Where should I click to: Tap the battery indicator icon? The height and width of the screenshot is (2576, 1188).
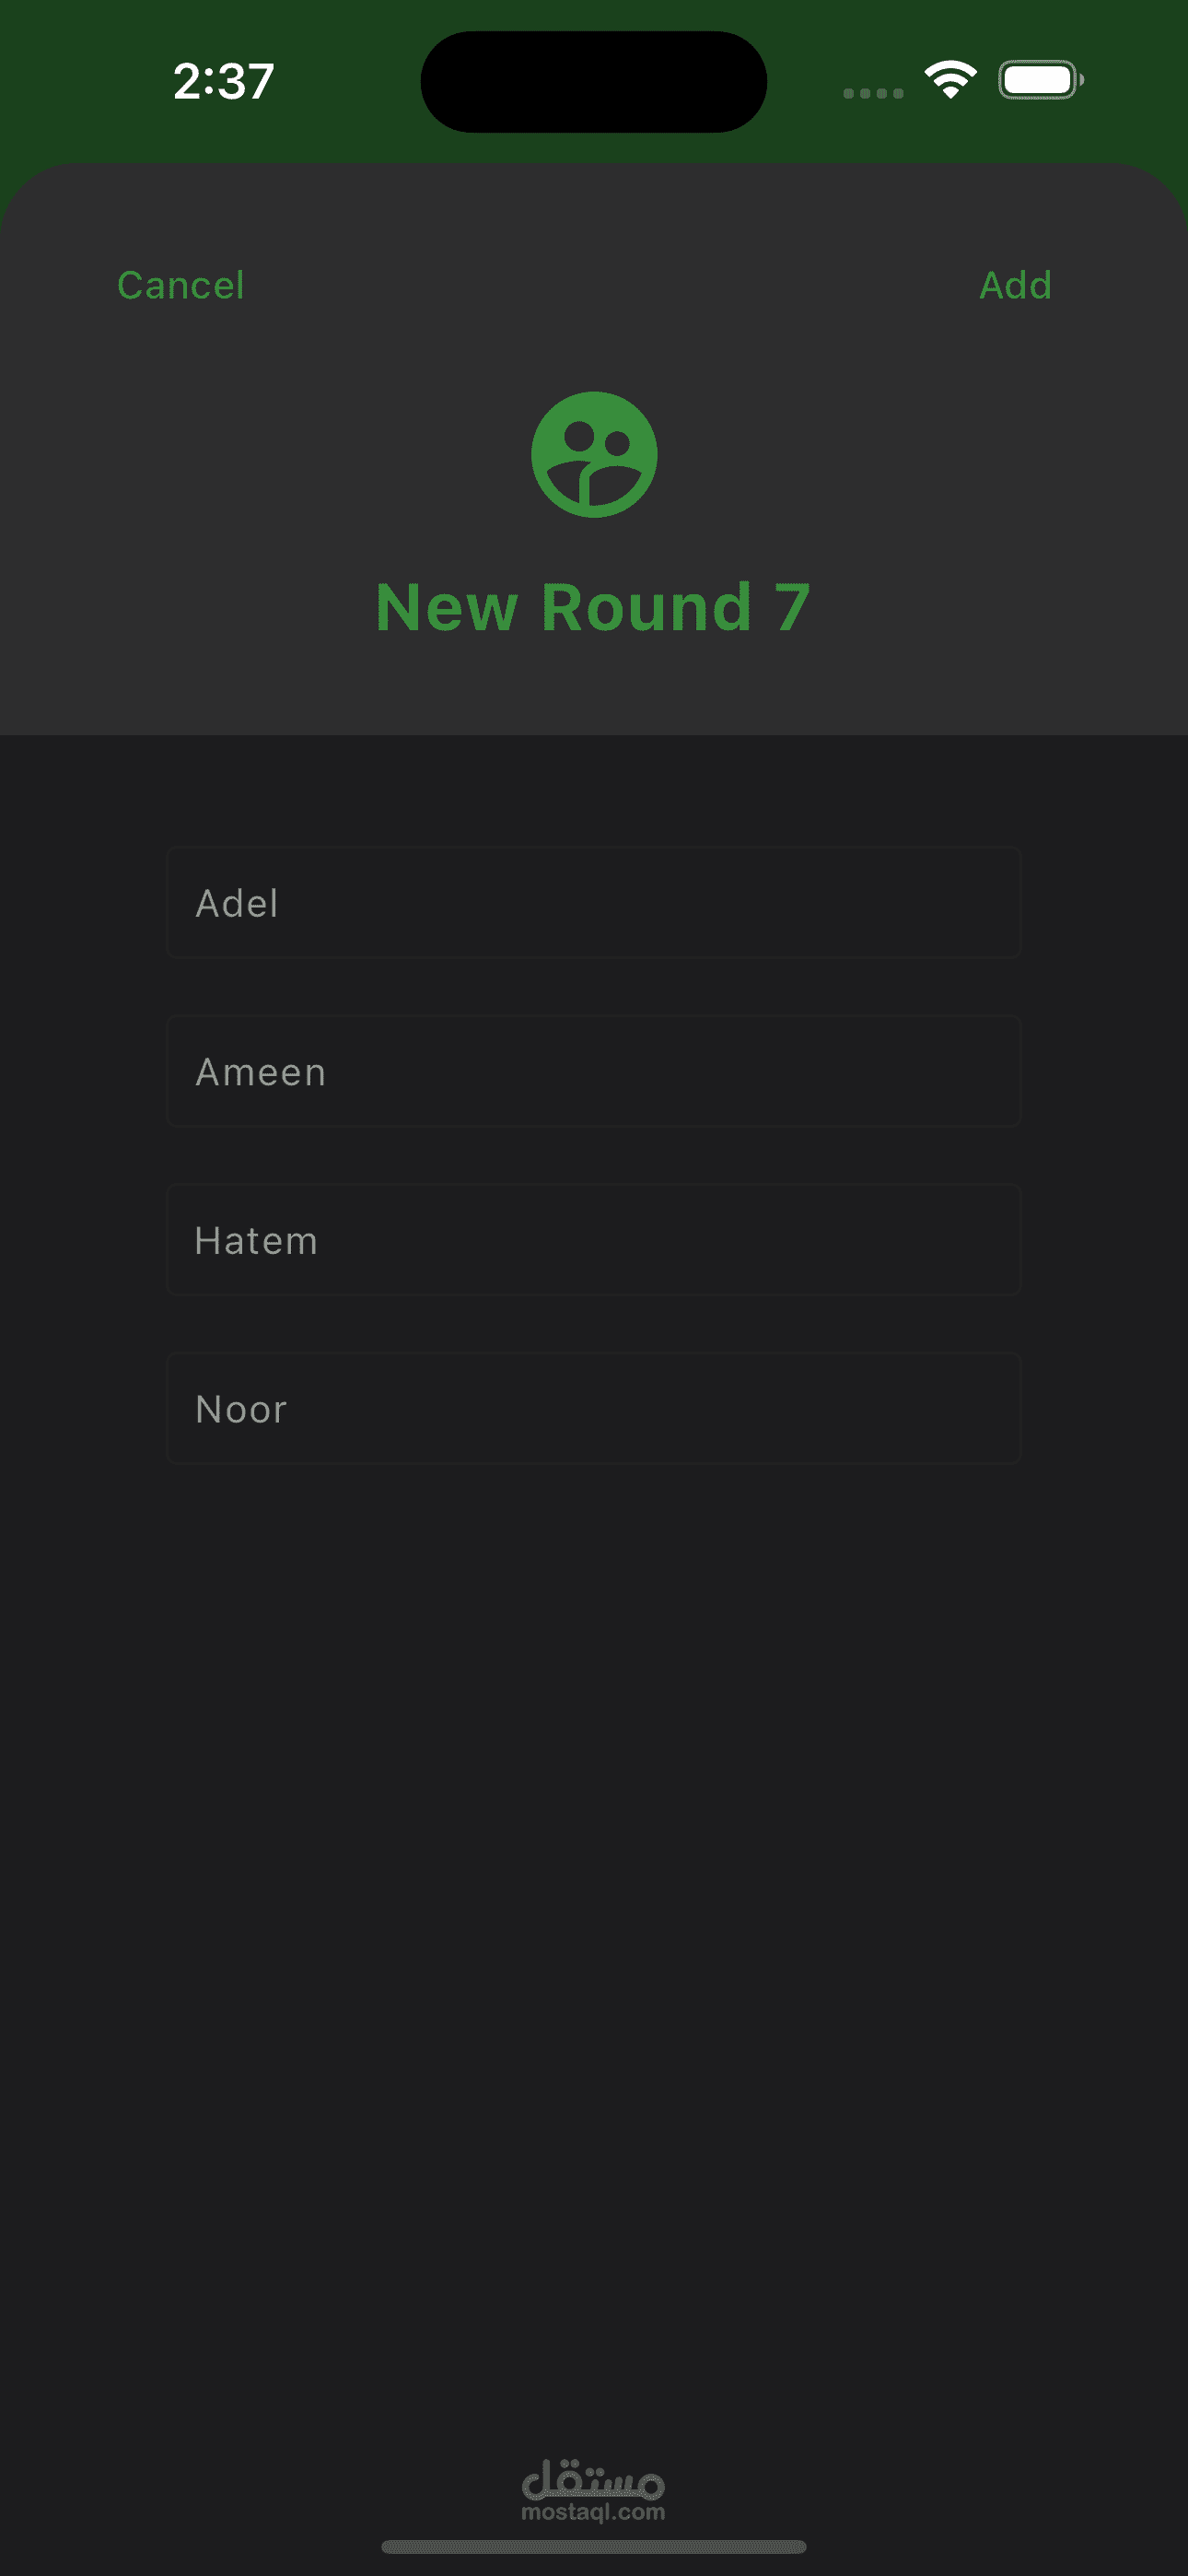(x=1040, y=80)
